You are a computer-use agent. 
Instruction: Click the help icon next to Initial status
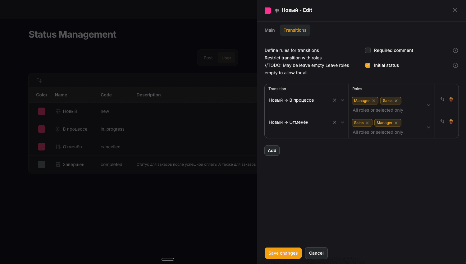pyautogui.click(x=455, y=65)
